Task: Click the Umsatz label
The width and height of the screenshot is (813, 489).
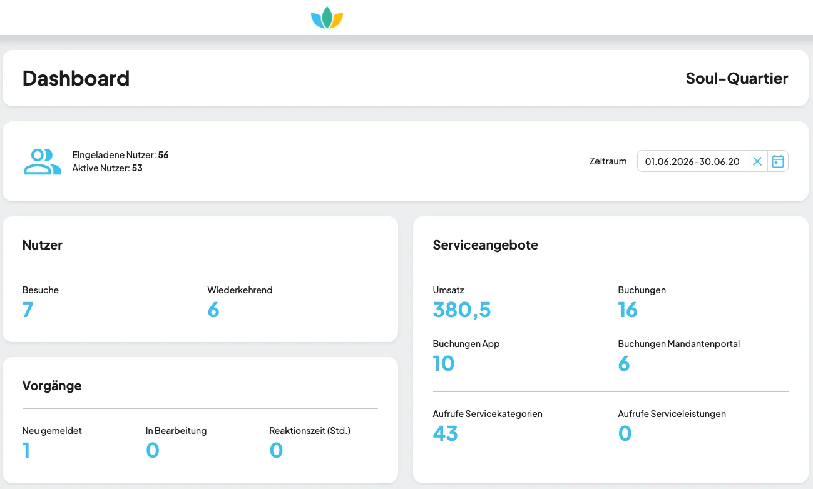Action: point(449,290)
